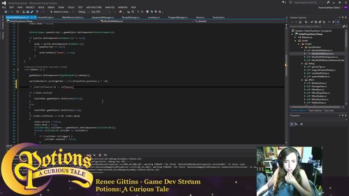Open the Debug configuration dropdown
The height and width of the screenshot is (196, 349).
(x=83, y=12)
